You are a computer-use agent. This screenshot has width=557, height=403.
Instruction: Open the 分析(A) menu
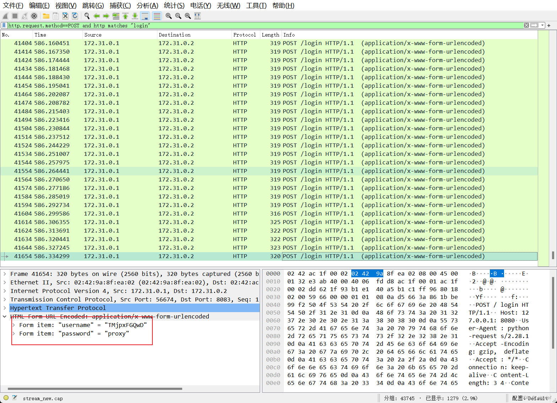(x=147, y=5)
